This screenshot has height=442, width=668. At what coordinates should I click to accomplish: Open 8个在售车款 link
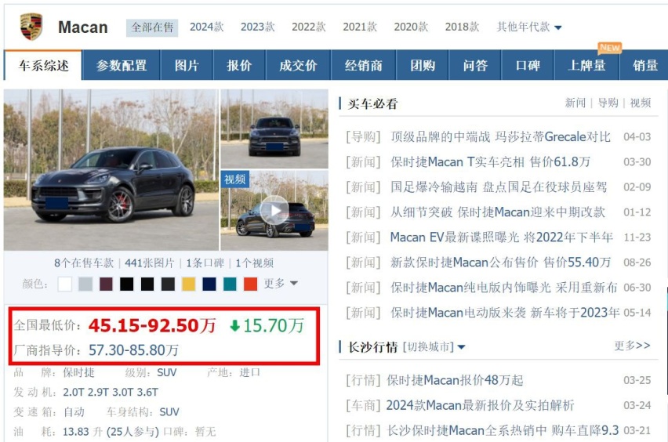tap(84, 263)
